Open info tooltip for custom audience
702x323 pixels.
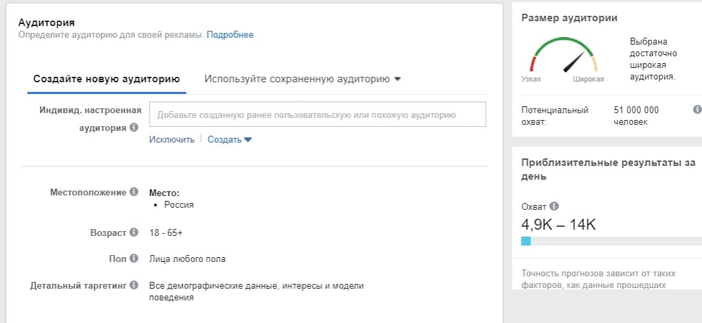tap(134, 128)
